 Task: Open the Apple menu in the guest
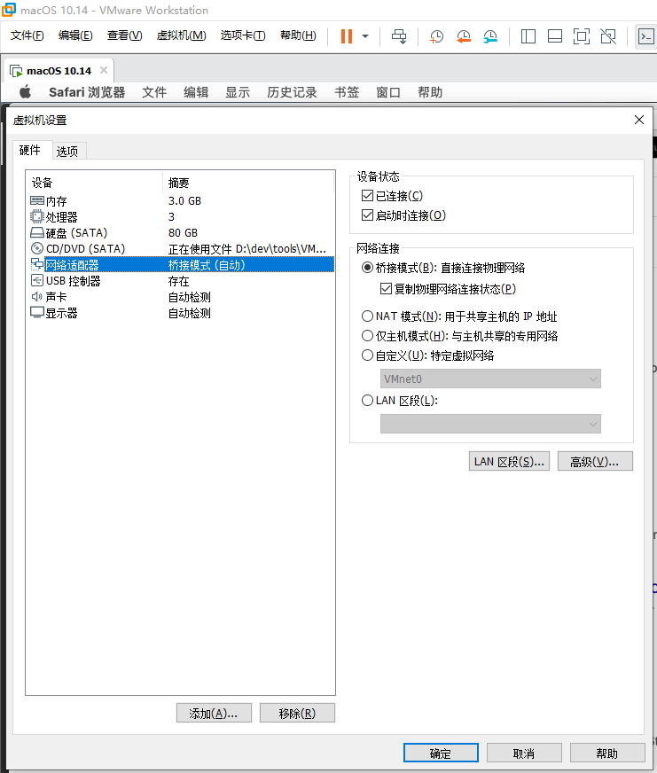tap(25, 91)
